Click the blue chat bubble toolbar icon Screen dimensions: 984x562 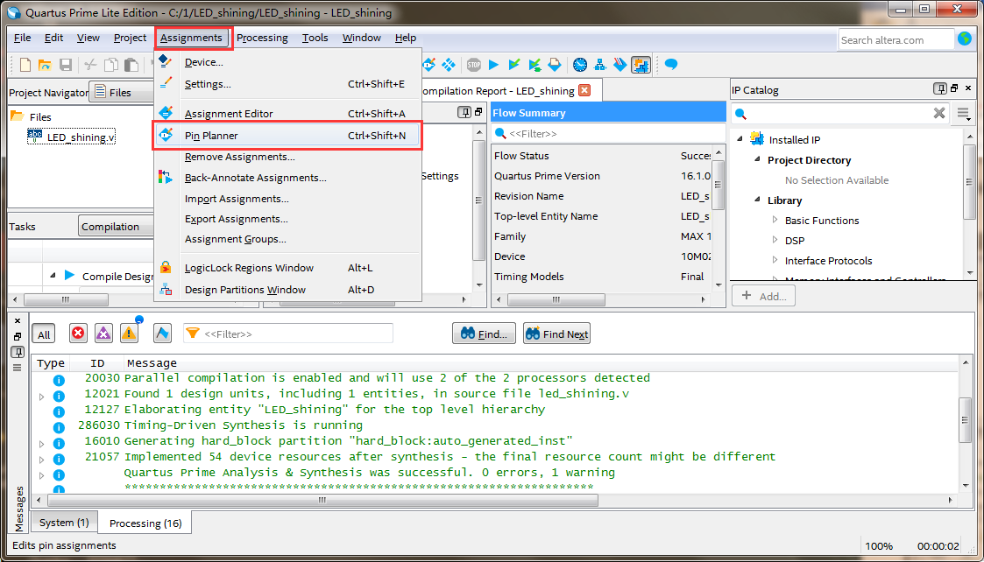click(671, 64)
